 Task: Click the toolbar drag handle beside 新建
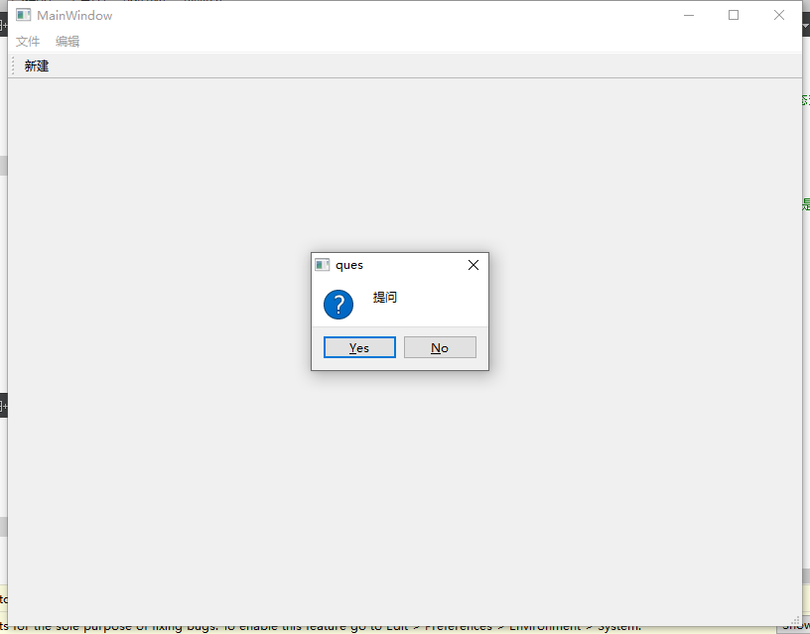(x=13, y=66)
